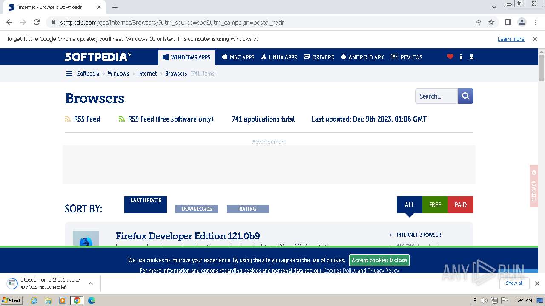The image size is (545, 306).
Task: Go forward in browser history
Action: pyautogui.click(x=23, y=22)
